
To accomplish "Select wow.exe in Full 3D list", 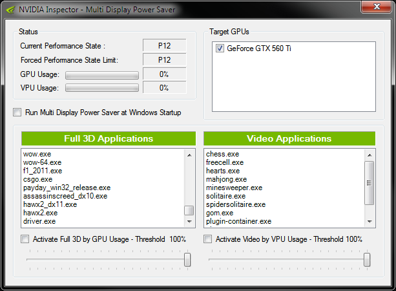I will coord(37,154).
